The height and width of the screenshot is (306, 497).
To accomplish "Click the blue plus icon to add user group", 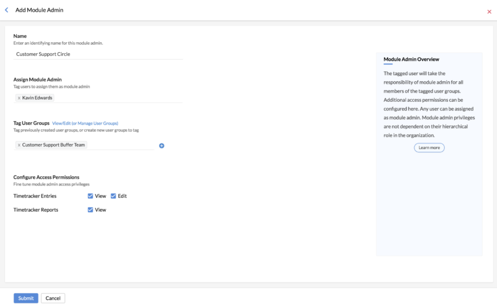I will pos(162,146).
